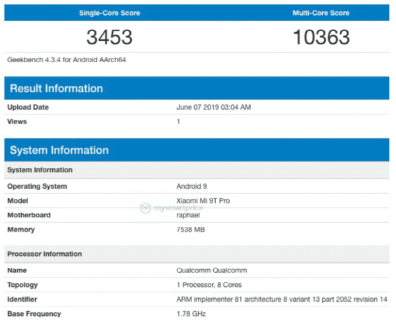
Task: Click the Geekbench 4.3.4 for Android AArch64 text
Action: [67, 60]
